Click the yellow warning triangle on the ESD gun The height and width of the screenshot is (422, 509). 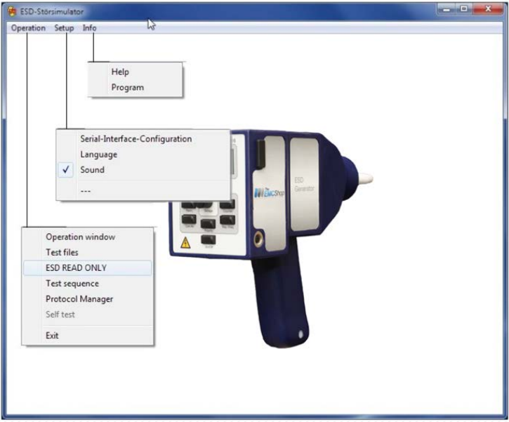click(185, 242)
